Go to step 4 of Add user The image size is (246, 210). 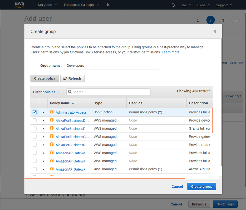click(x=235, y=20)
